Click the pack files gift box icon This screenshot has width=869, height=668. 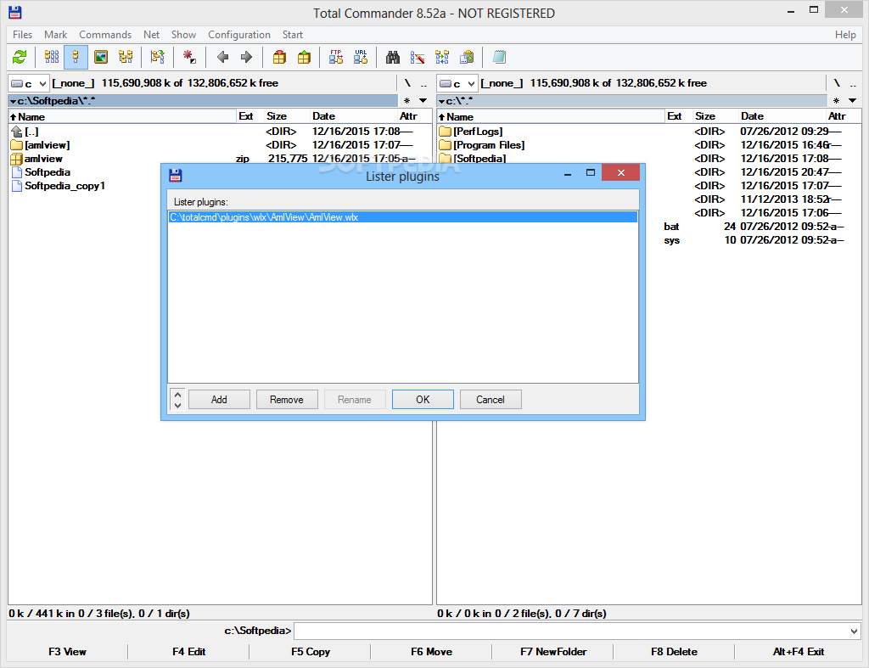pos(279,57)
